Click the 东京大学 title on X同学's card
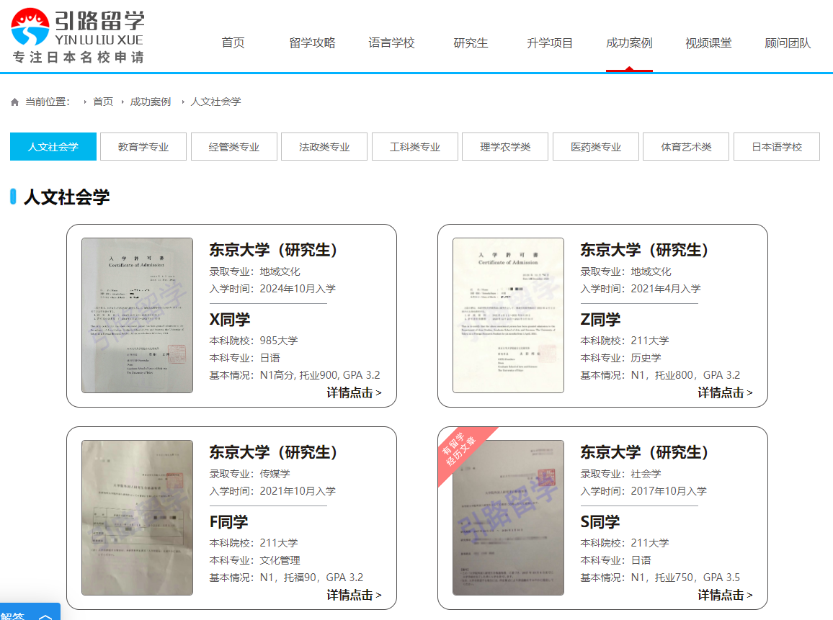This screenshot has height=620, width=833. (273, 250)
